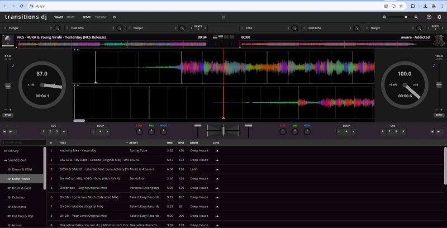Increase left deck LOOP length arrow
This screenshot has width=447, height=228.
(108, 131)
